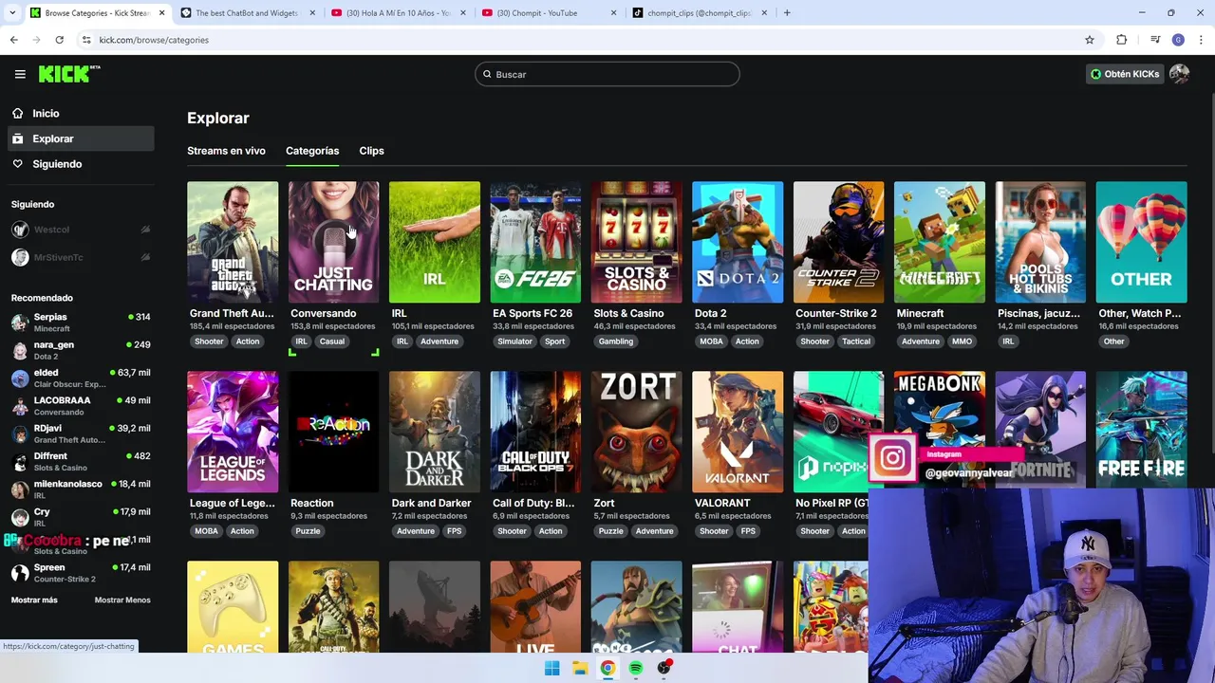The height and width of the screenshot is (683, 1215).
Task: Open the Counter-Strike 2 thumbnail
Action: pos(838,242)
